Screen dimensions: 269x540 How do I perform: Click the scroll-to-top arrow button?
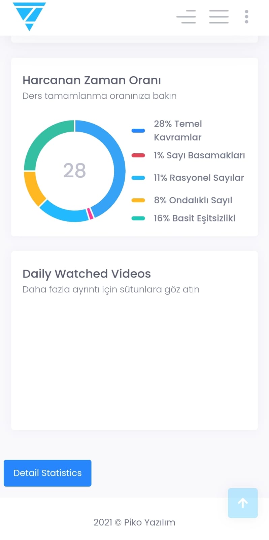(x=243, y=503)
